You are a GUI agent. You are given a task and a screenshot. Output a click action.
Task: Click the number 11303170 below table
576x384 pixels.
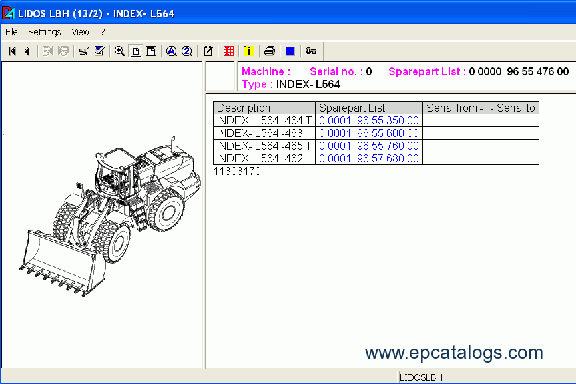(x=238, y=171)
